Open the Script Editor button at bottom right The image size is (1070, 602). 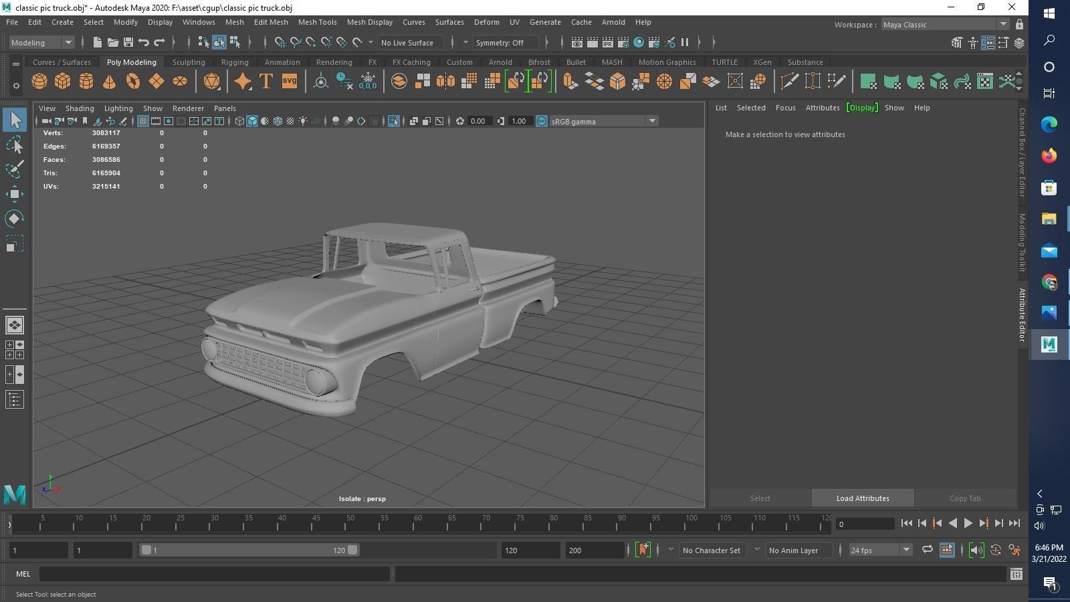point(1016,574)
